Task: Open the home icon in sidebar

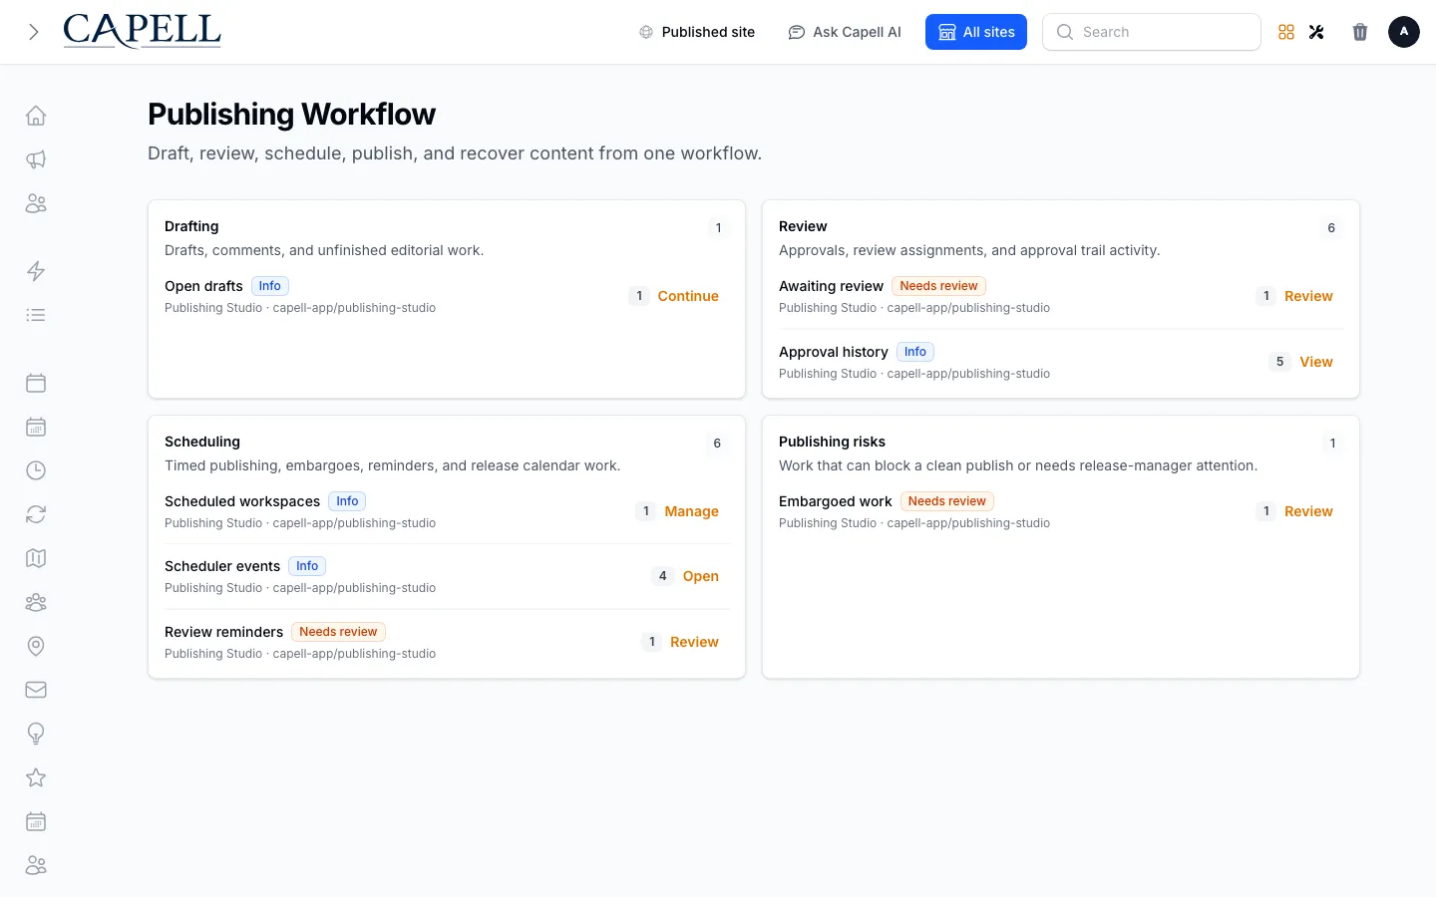Action: click(x=36, y=116)
